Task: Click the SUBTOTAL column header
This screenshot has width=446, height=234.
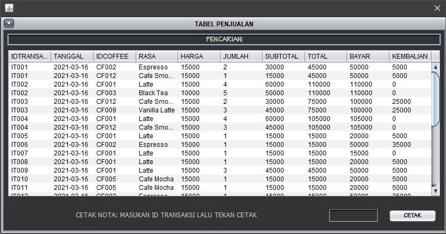Action: pyautogui.click(x=283, y=56)
